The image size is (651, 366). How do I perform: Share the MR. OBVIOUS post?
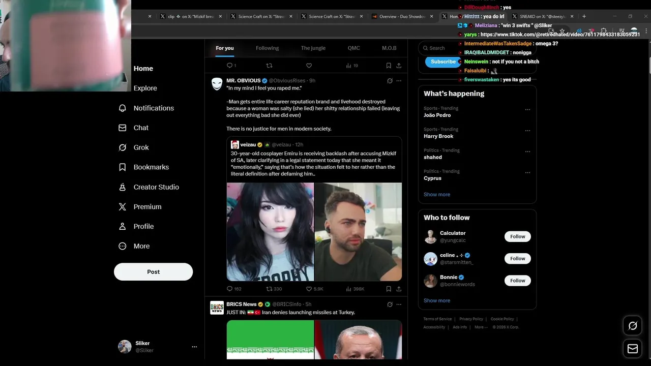399,289
